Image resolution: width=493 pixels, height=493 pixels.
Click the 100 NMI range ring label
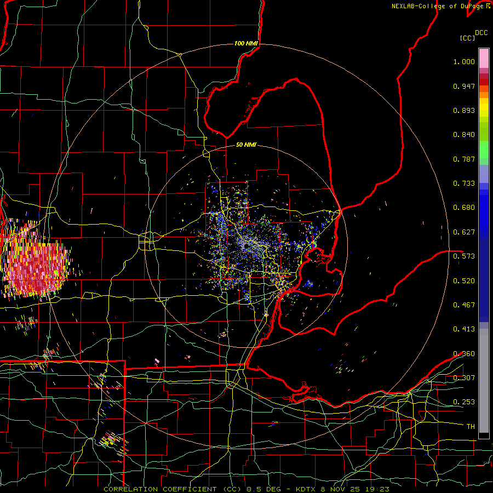pyautogui.click(x=246, y=43)
